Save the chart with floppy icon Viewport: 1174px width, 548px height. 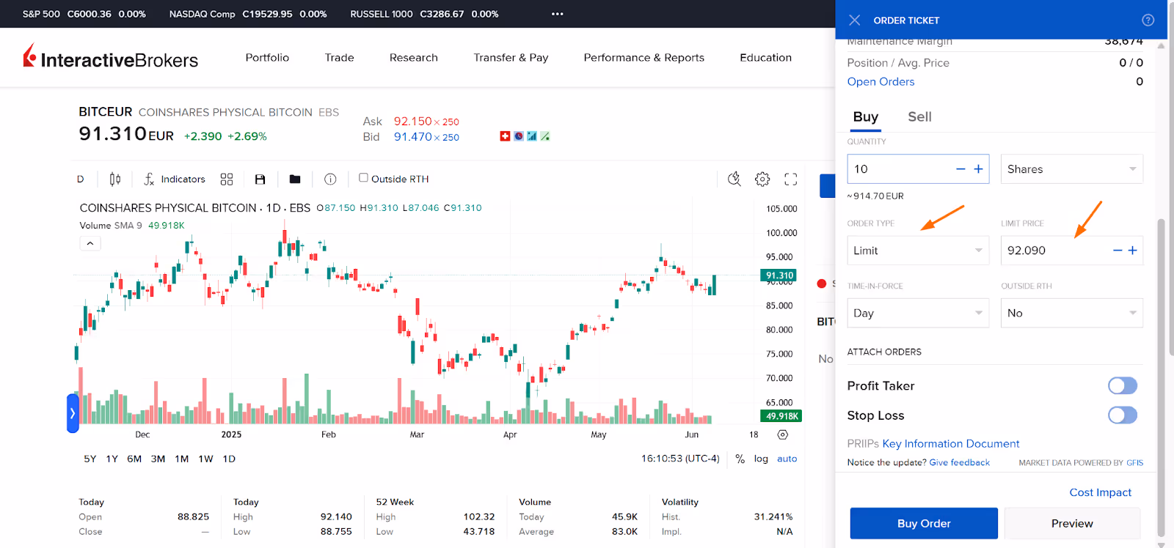[x=260, y=179]
